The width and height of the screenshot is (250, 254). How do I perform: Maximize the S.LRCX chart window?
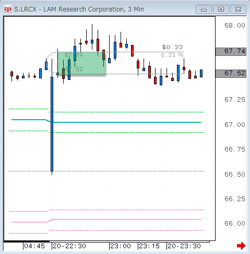[221, 9]
